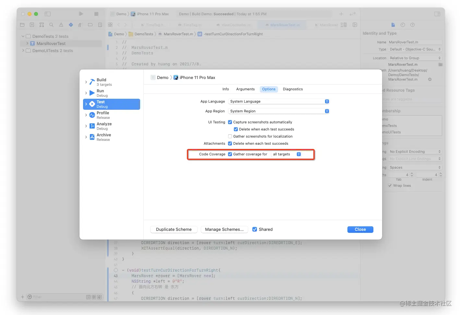Select the Run action play icon
This screenshot has width=460, height=315.
pos(92,93)
